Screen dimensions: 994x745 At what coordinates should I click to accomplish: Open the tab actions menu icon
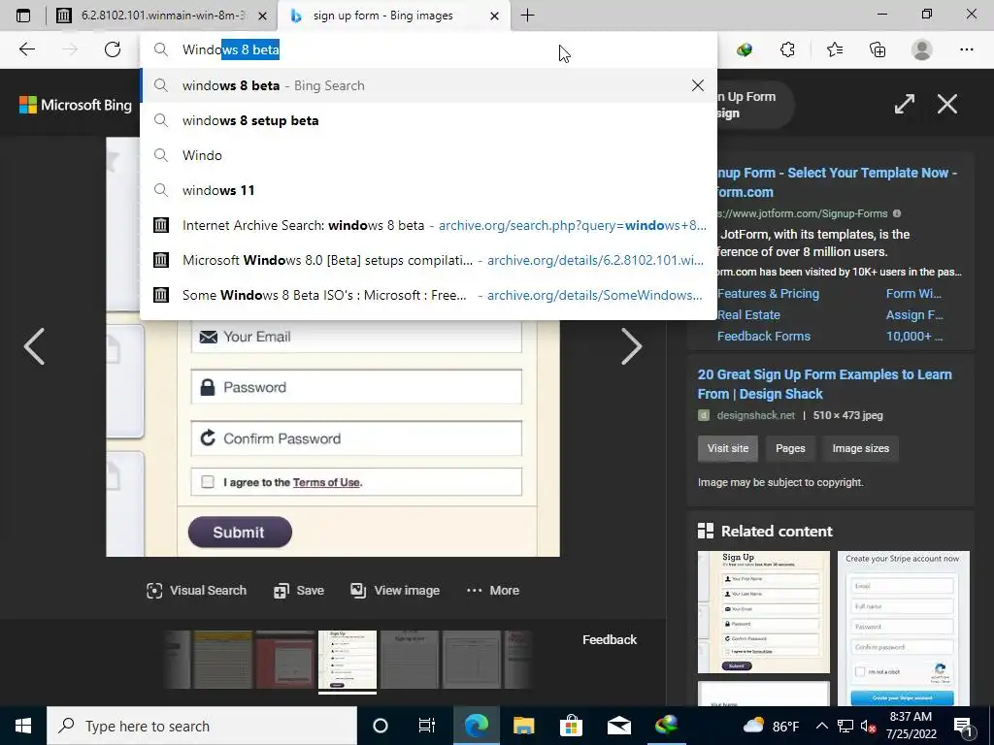(23, 16)
